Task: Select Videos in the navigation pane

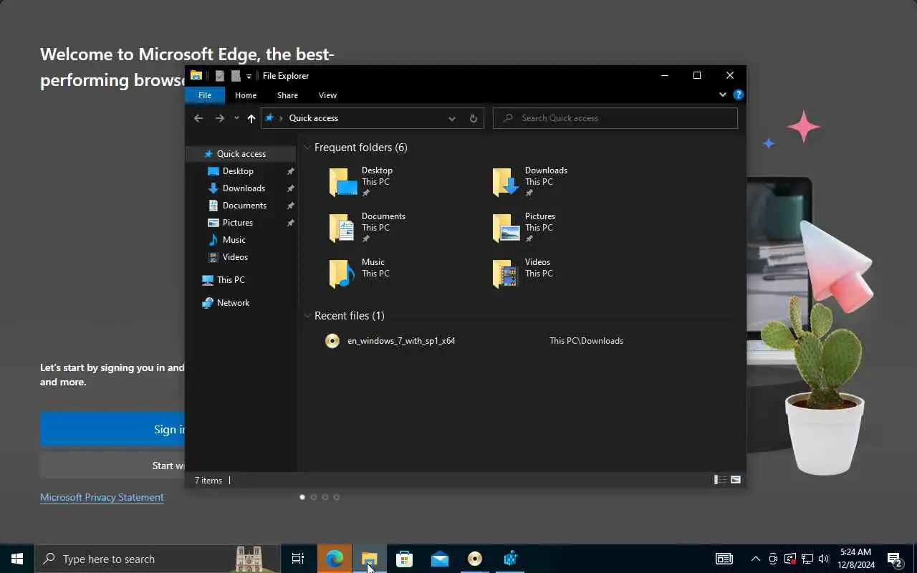Action: [235, 257]
